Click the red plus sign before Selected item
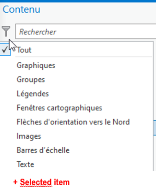The image size is (156, 189). coord(15,182)
